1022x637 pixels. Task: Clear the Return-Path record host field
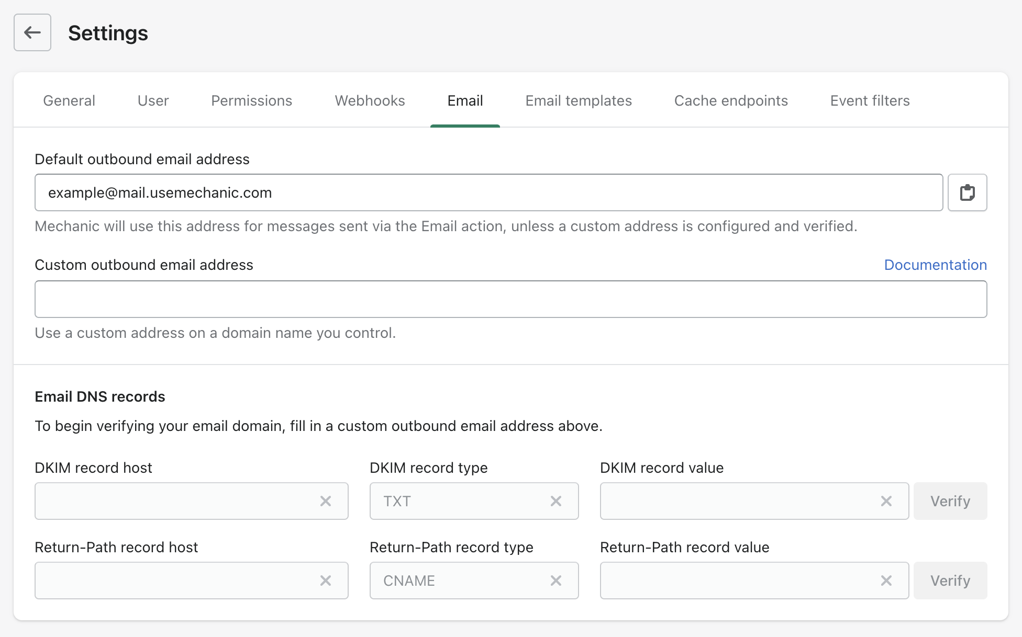[x=326, y=581]
